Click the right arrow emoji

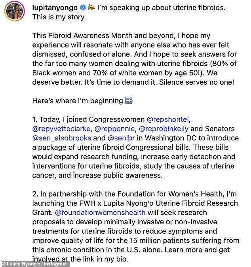pyautogui.click(x=129, y=100)
